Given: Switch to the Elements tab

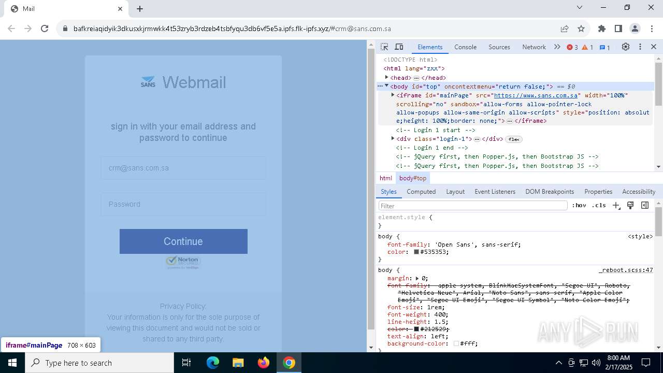Looking at the screenshot, I should coord(430,47).
